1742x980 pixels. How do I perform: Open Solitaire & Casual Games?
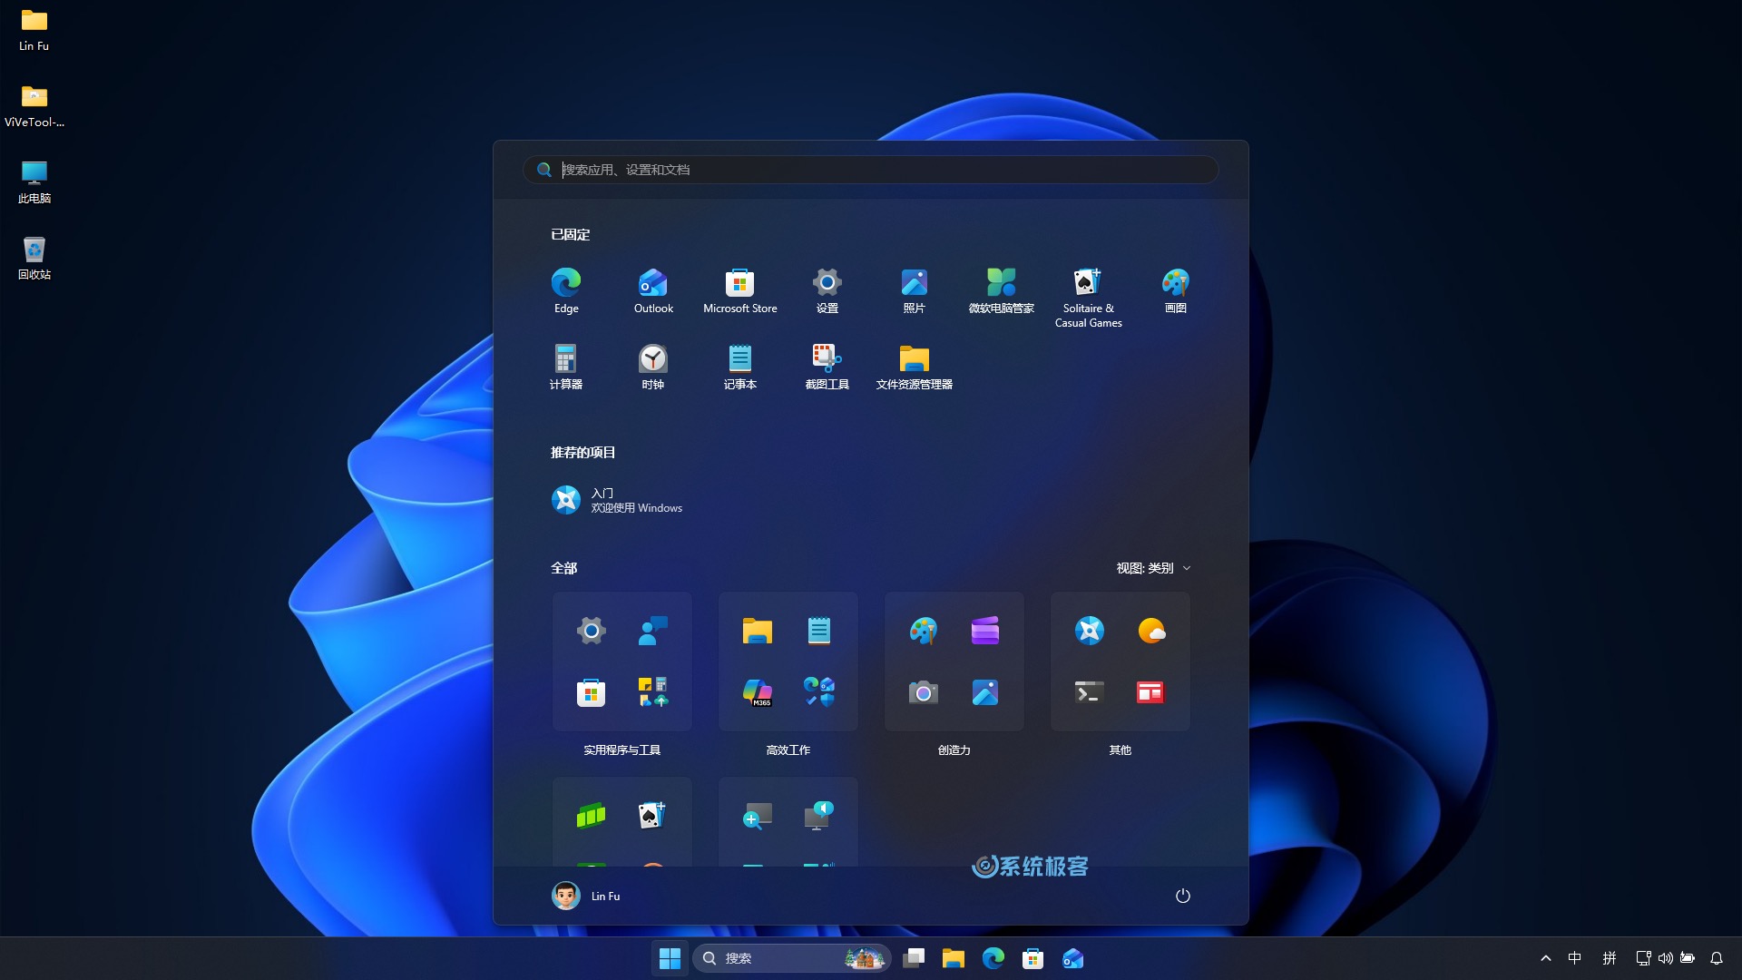pyautogui.click(x=1088, y=290)
